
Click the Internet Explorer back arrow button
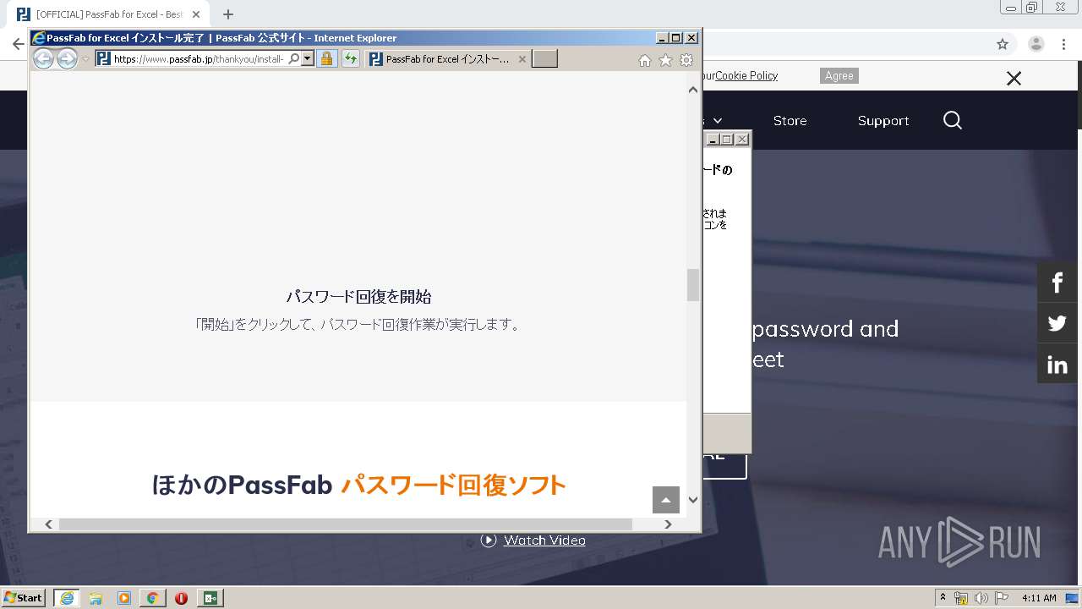43,58
